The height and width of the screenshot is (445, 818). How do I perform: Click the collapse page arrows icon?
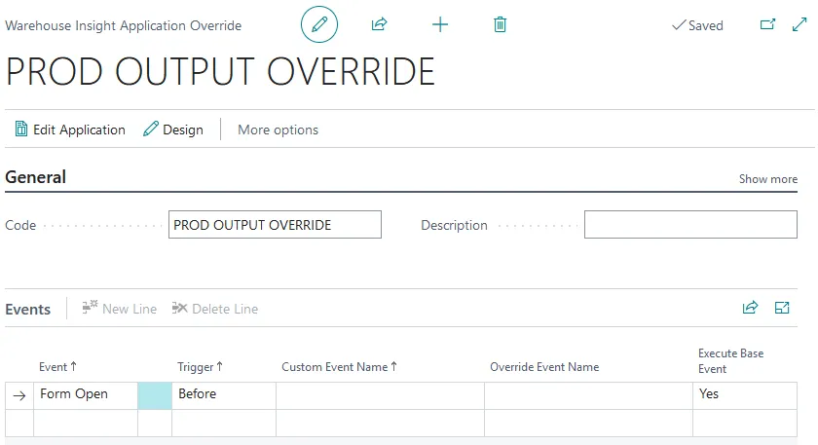click(799, 25)
